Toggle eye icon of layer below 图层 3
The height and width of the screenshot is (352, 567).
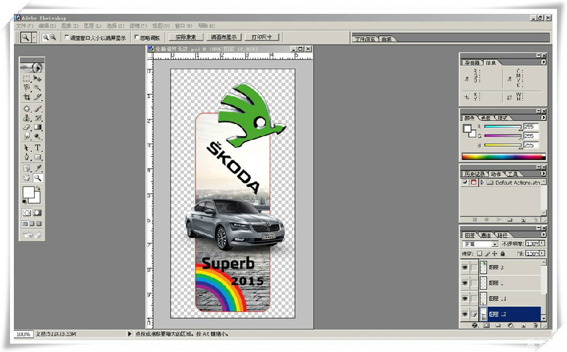465,283
